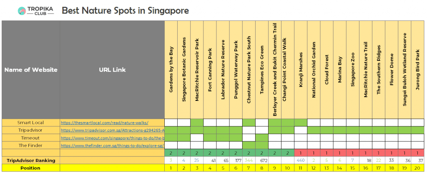Select Position cell 9
427x173 pixels.
pyautogui.click(x=275, y=168)
